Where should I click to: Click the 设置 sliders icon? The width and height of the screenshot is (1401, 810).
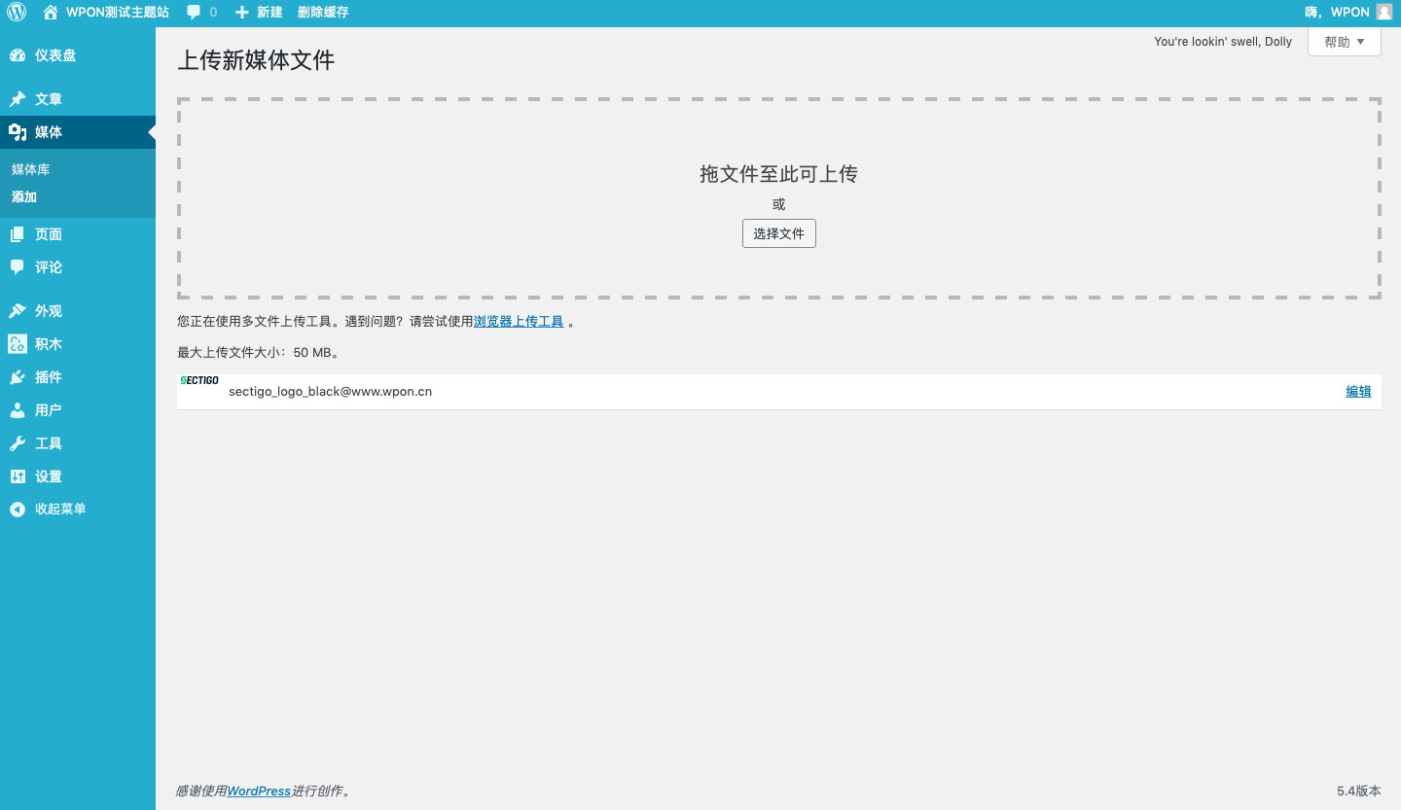18,476
